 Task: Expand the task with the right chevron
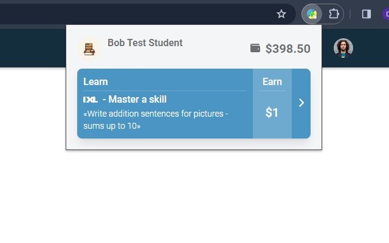tap(301, 103)
